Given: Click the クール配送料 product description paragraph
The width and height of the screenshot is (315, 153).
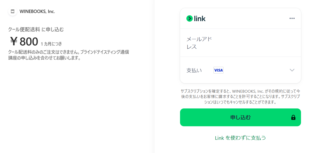Looking at the screenshot, I should [69, 55].
